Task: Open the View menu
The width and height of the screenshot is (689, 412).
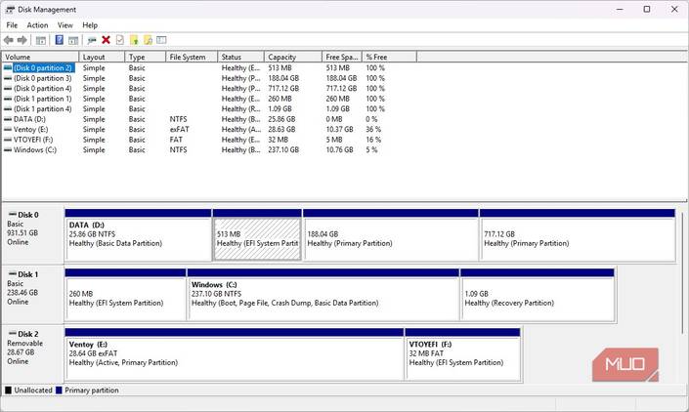Action: [x=65, y=25]
